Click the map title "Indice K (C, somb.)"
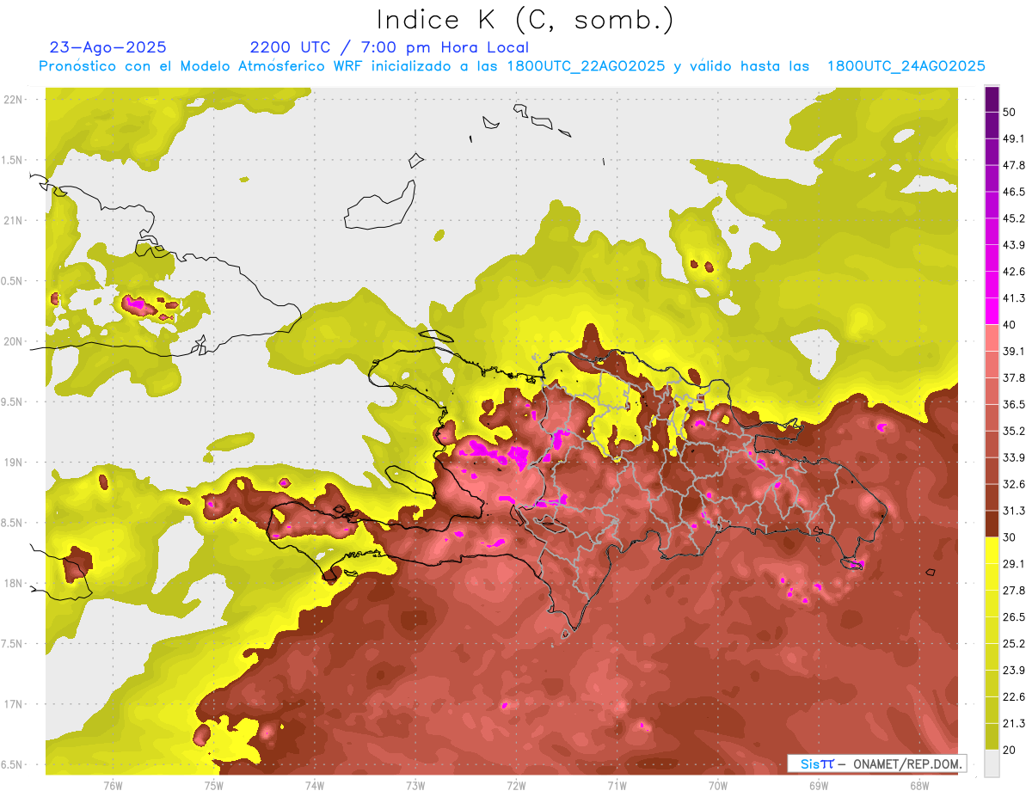 coord(525,19)
